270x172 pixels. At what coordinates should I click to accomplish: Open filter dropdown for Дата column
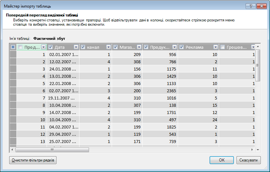[x=76, y=47]
